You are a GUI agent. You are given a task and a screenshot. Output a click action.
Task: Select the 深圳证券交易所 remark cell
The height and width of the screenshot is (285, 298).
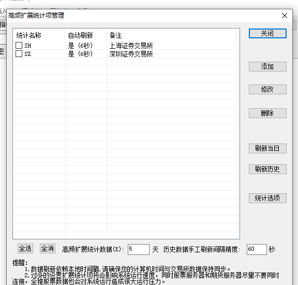pyautogui.click(x=131, y=54)
